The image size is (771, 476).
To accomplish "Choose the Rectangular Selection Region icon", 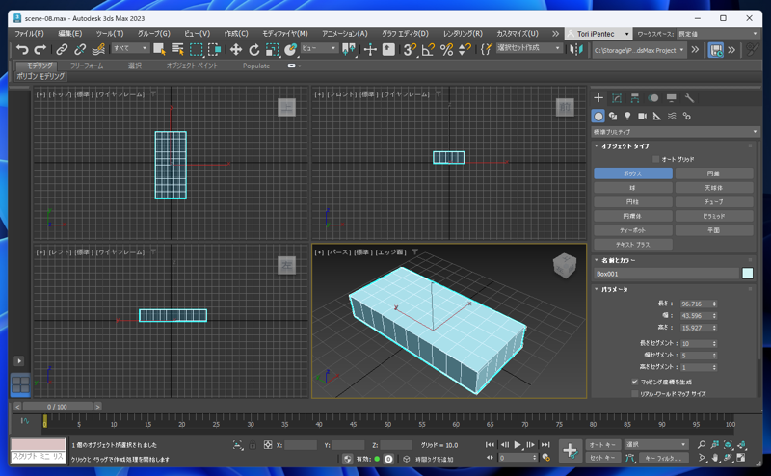I will (197, 49).
